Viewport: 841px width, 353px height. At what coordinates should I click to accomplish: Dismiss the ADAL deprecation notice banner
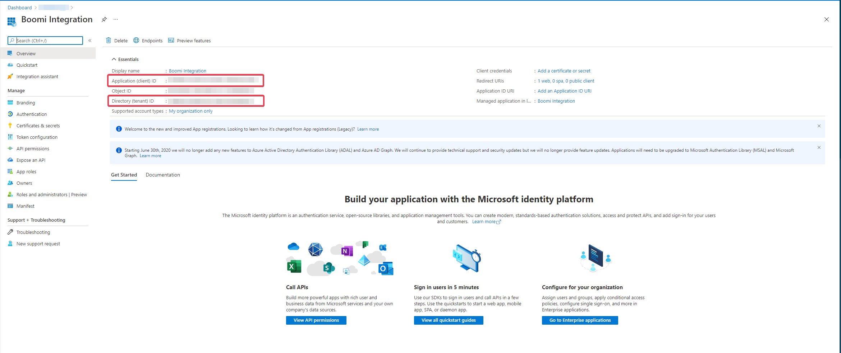pyautogui.click(x=819, y=147)
